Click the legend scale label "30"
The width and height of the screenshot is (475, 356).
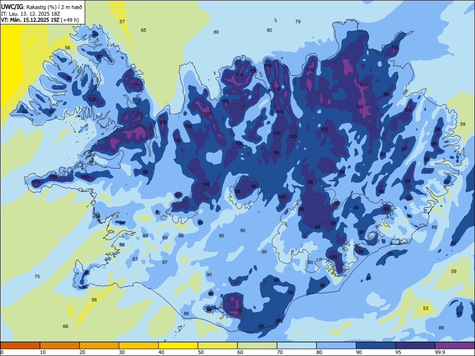(122, 352)
